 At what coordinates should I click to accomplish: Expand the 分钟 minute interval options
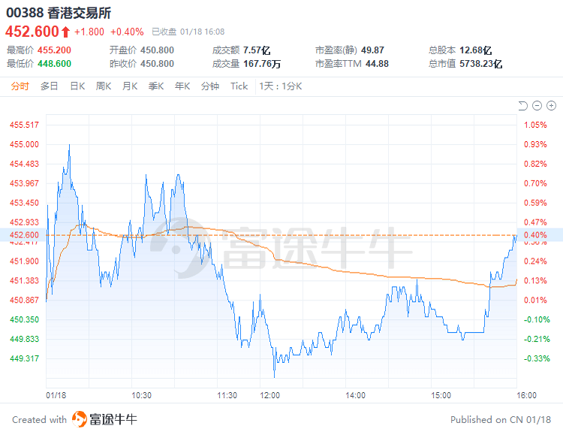coord(210,86)
